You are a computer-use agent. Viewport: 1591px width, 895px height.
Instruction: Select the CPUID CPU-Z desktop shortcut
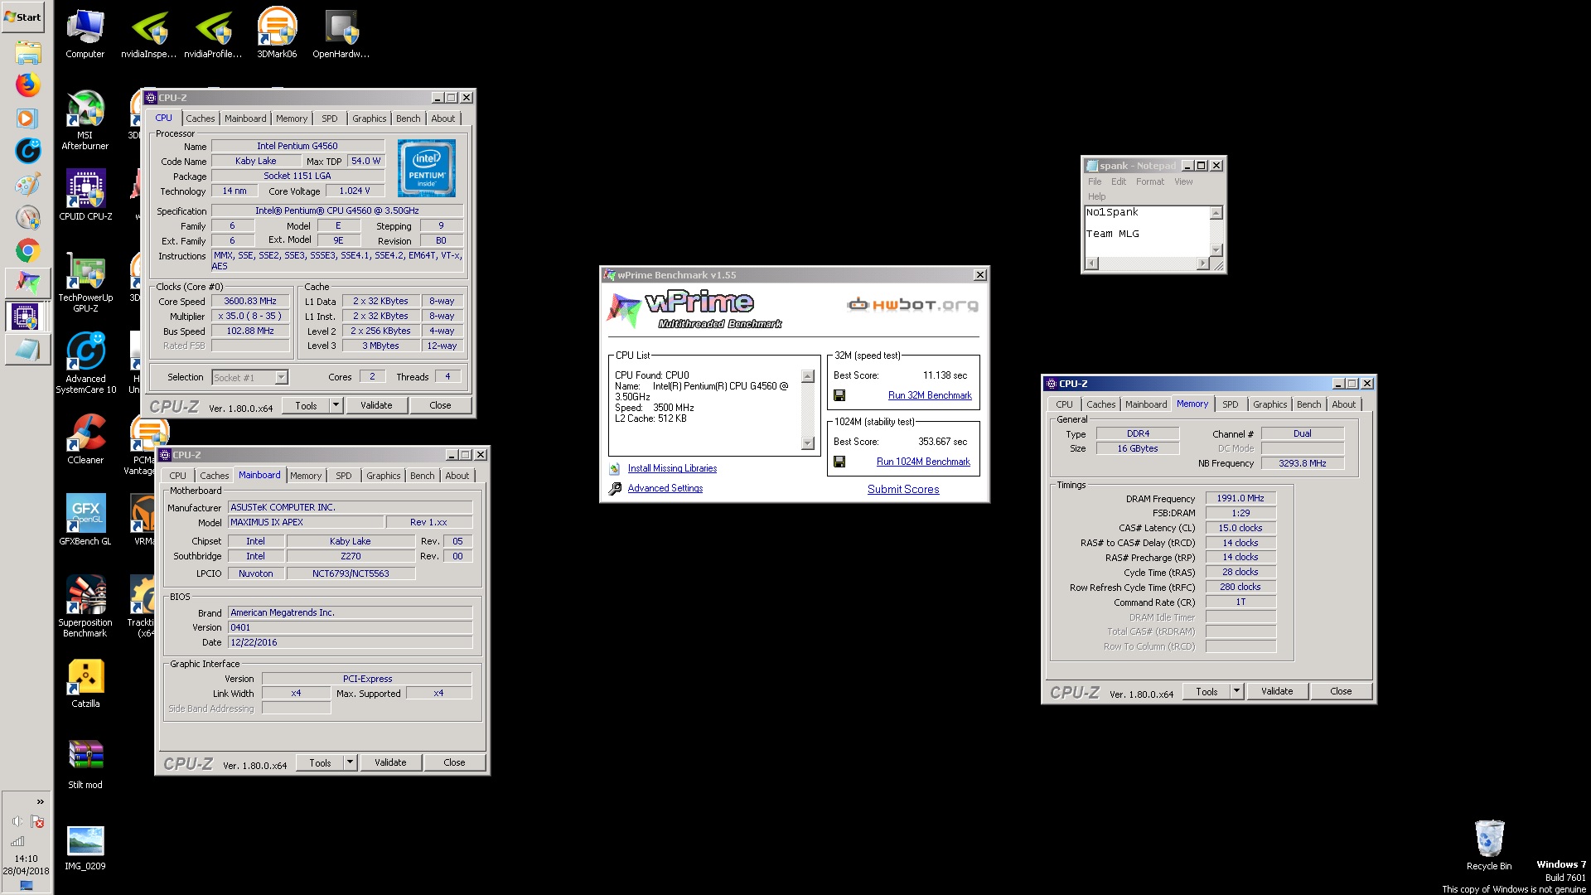pos(85,196)
